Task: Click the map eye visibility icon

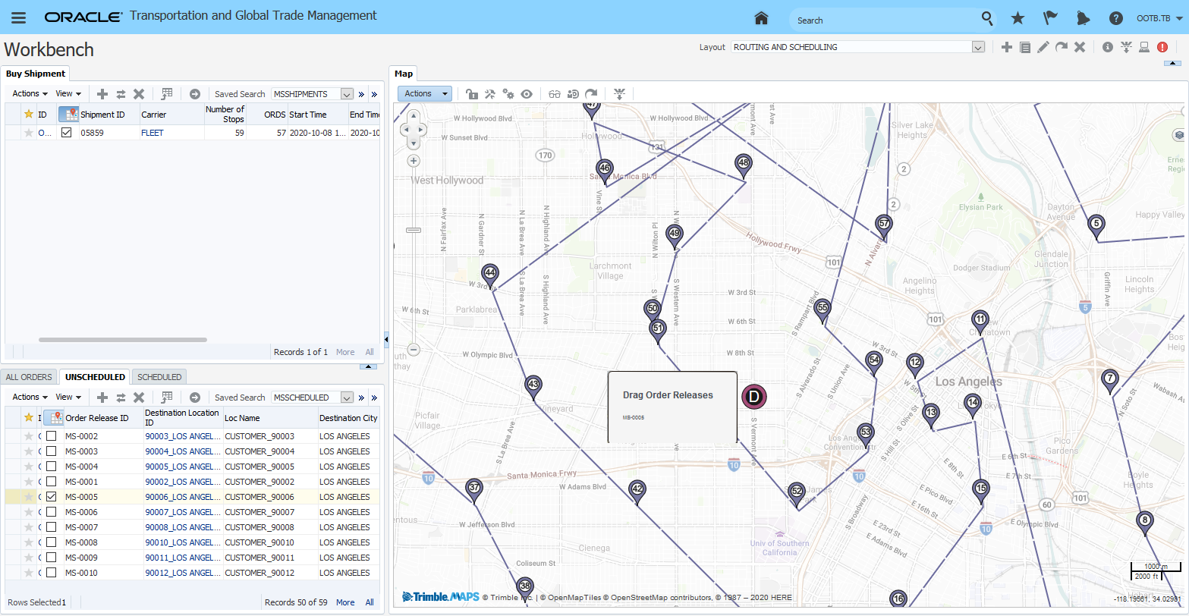Action: 527,94
